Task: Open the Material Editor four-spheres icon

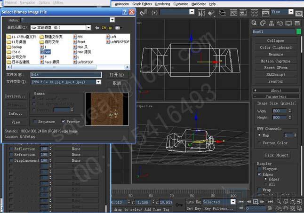Action: [x=254, y=13]
